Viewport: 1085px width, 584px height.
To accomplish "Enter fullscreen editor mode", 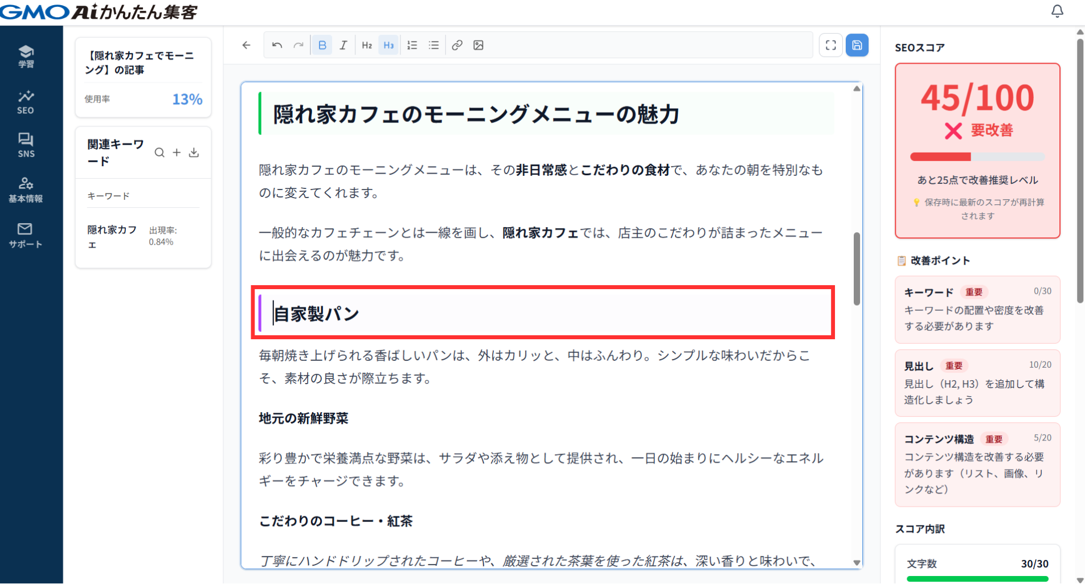I will (830, 46).
